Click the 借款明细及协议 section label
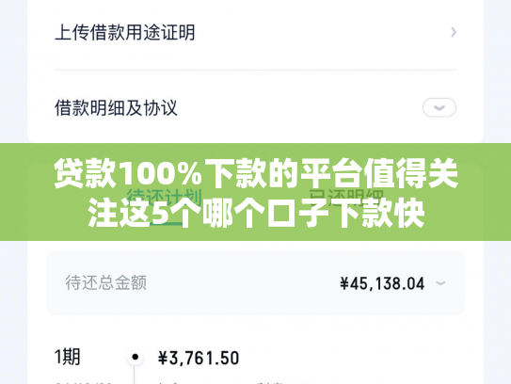 coord(116,107)
